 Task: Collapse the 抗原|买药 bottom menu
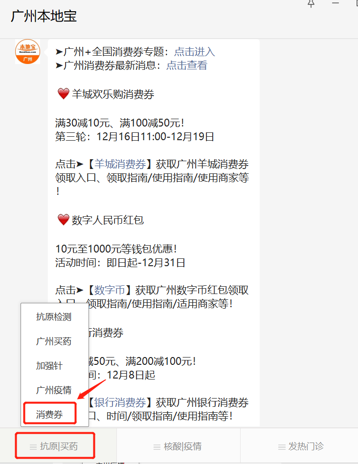click(x=55, y=446)
